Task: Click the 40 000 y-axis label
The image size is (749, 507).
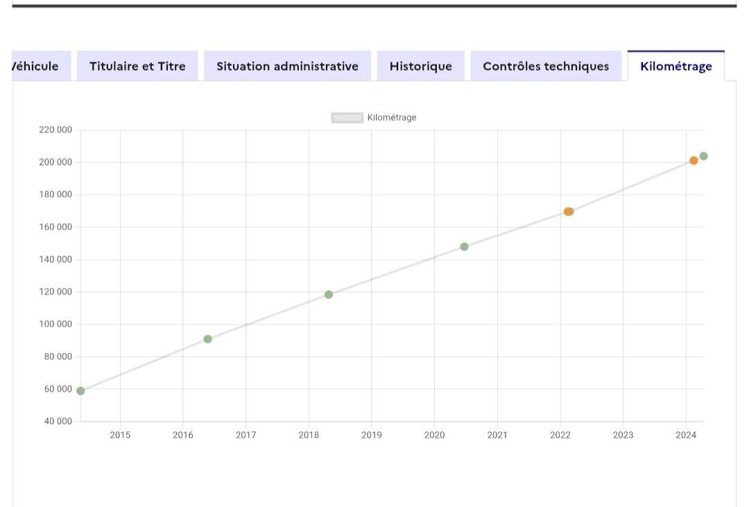Action: tap(58, 422)
